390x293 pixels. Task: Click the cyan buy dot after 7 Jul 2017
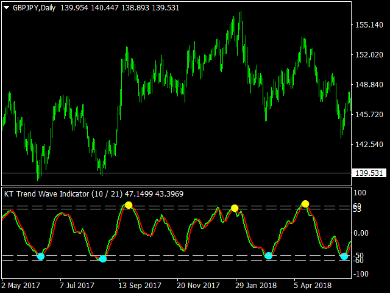[103, 259]
